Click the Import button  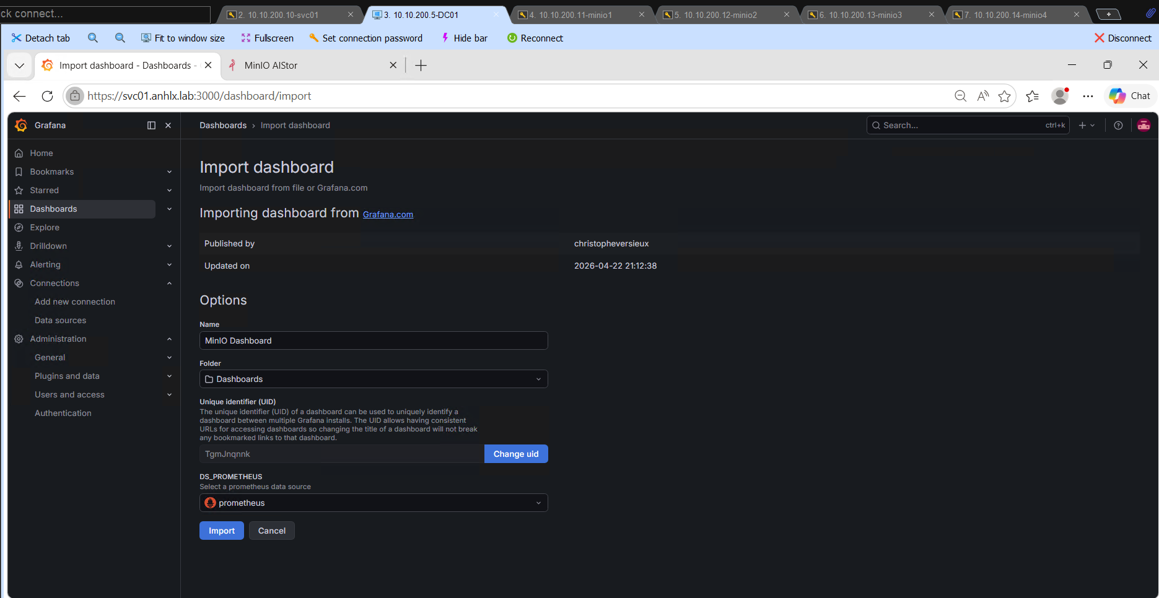click(222, 531)
